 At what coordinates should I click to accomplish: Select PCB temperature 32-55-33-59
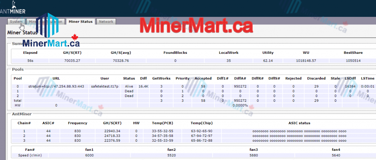[163, 141]
